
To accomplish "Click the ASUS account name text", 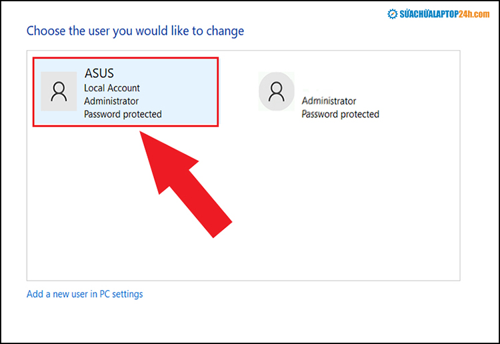I will tap(99, 73).
